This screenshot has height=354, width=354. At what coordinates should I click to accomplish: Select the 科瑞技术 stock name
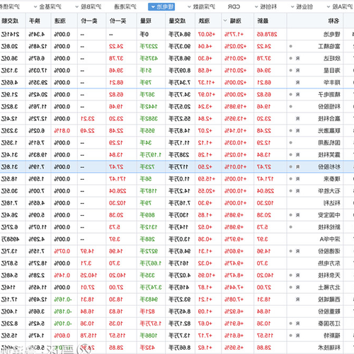pos(329,348)
